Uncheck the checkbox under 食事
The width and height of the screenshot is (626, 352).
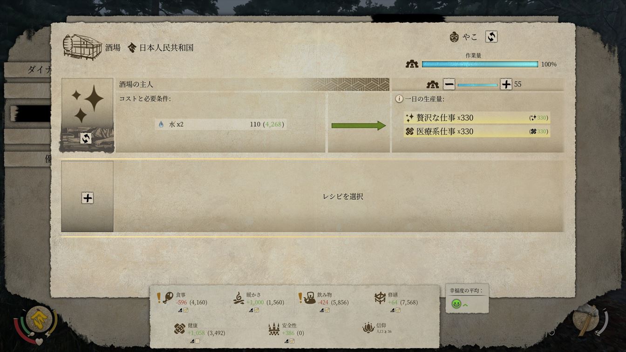185,310
